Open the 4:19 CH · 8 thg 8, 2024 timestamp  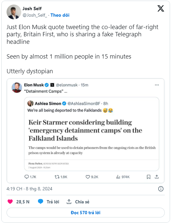click(x=29, y=189)
